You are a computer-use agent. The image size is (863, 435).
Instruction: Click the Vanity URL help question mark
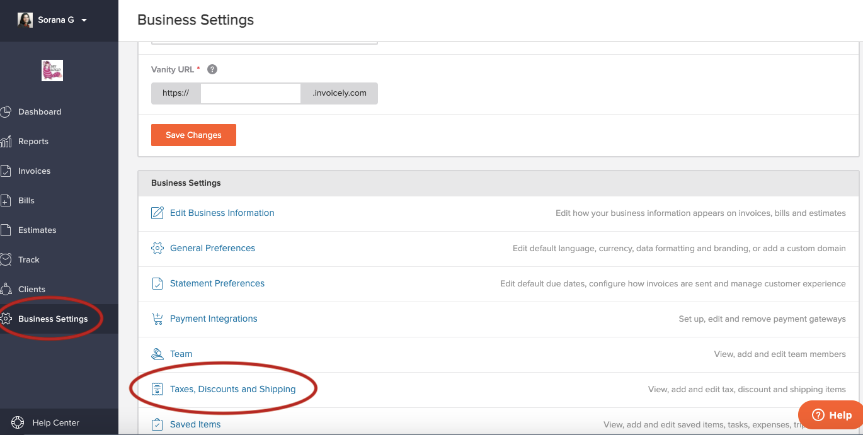(212, 69)
